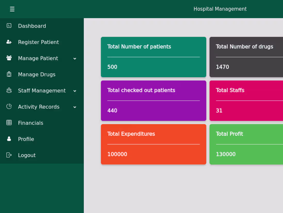Toggle the sidebar with the hamburger menu
This screenshot has height=213, width=283.
pos(12,9)
